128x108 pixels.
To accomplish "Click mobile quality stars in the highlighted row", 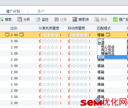I will 78,35.
